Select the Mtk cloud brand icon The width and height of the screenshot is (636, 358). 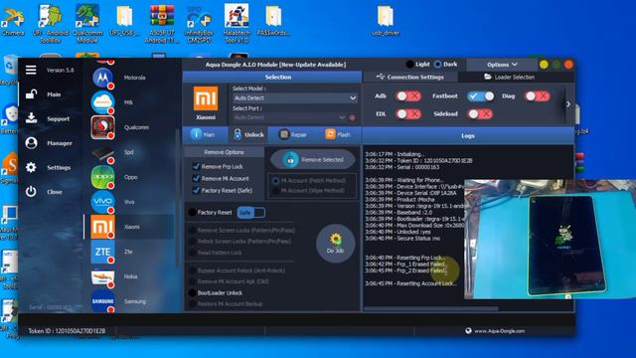click(102, 102)
